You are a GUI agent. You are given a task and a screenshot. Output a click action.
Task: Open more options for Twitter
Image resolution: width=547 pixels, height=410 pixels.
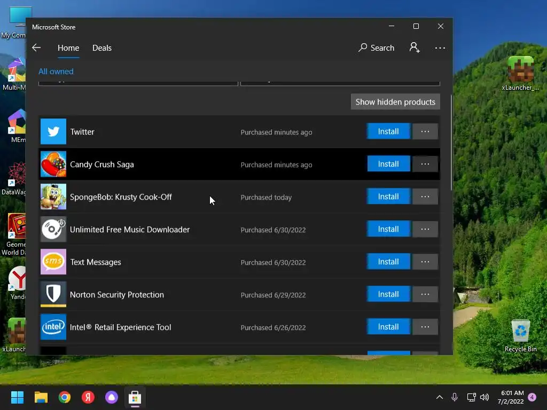(x=425, y=131)
